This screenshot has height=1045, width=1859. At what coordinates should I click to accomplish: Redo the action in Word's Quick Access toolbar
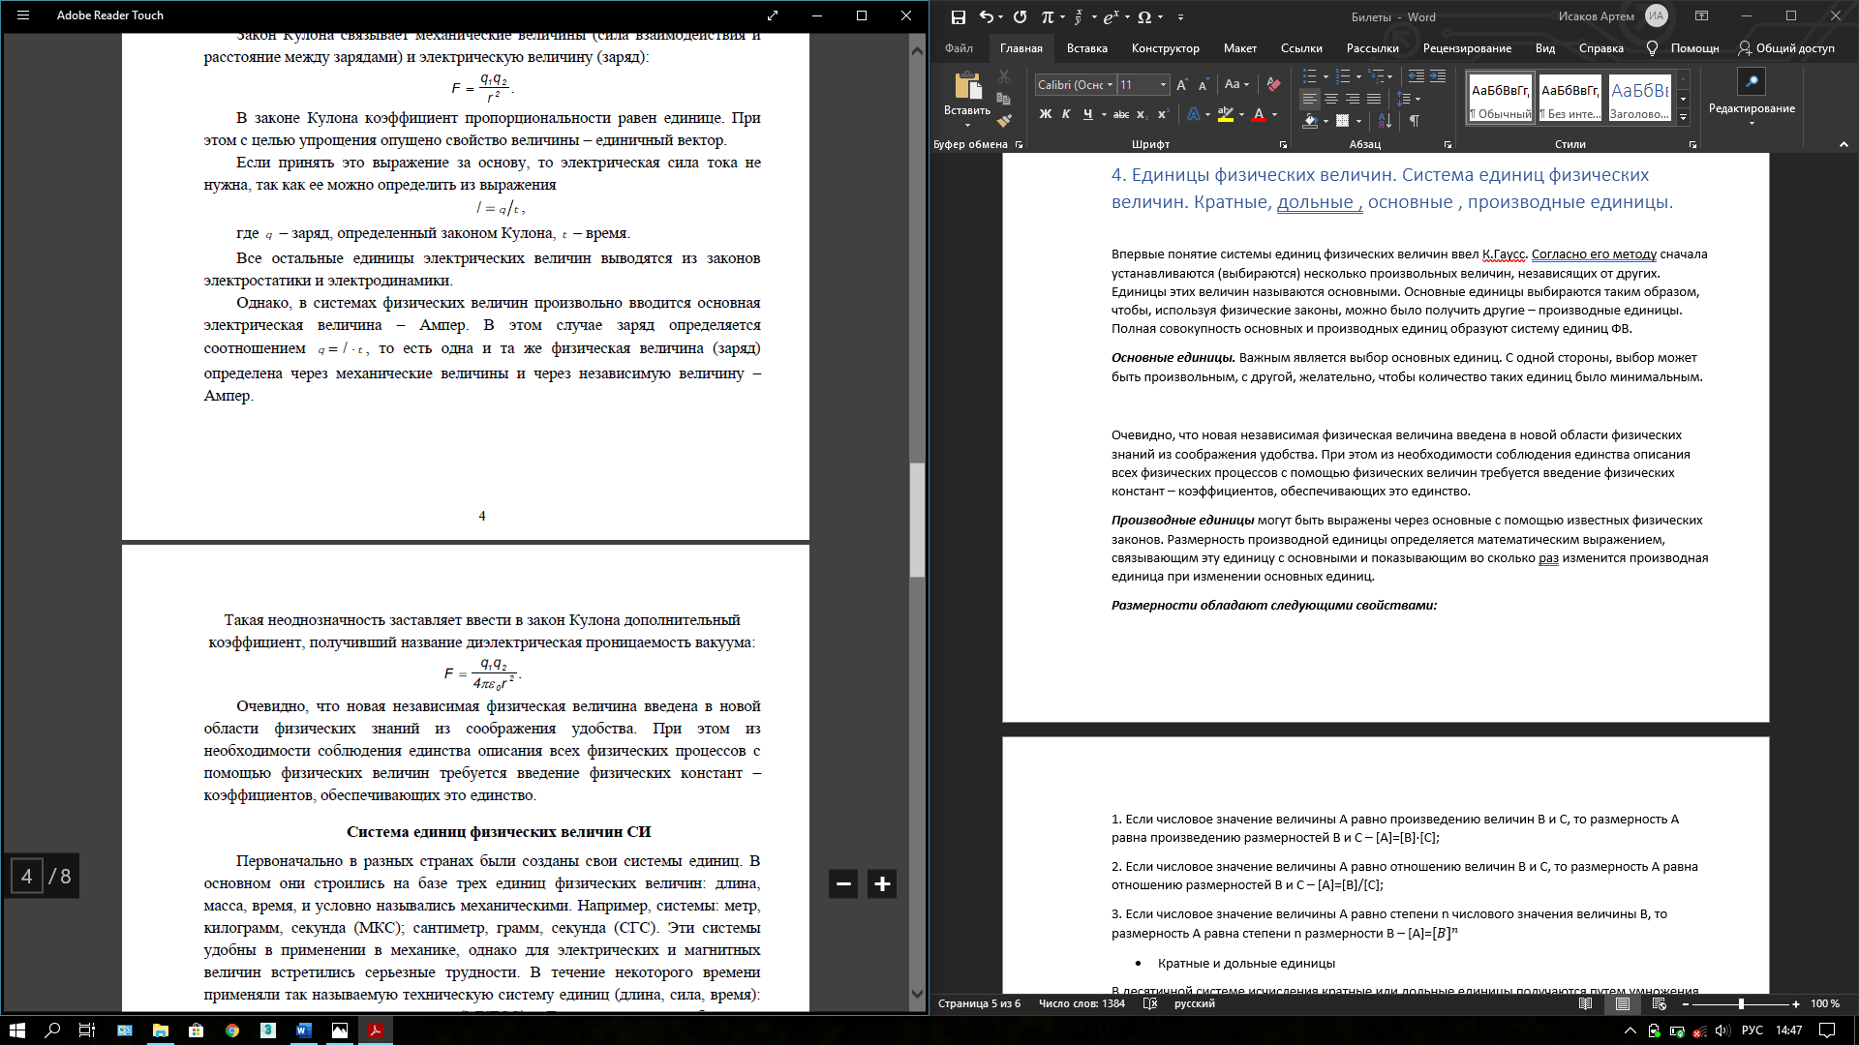point(1020,16)
